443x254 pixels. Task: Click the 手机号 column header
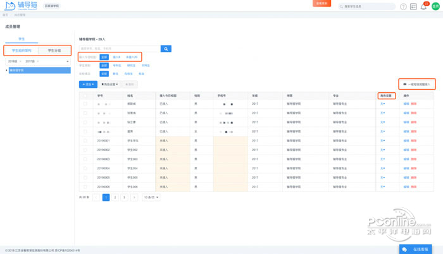221,95
